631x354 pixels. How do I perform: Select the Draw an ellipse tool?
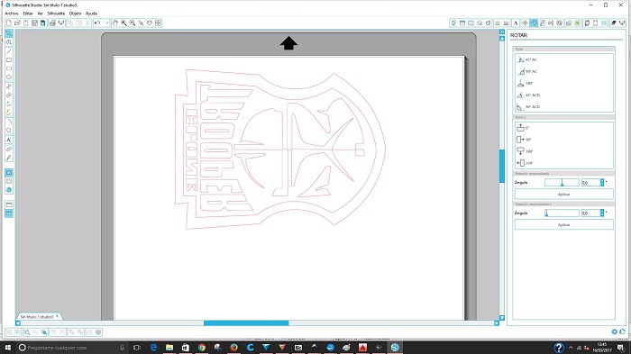pyautogui.click(x=9, y=77)
